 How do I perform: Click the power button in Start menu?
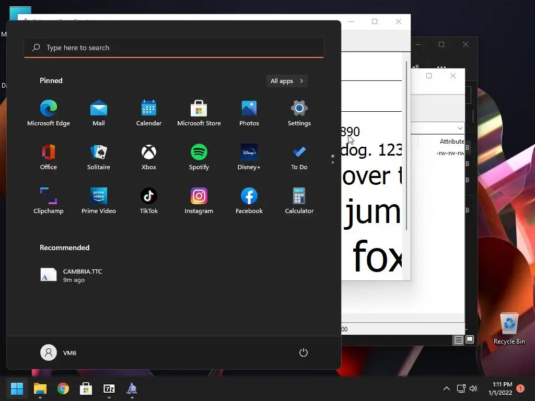[x=304, y=352]
